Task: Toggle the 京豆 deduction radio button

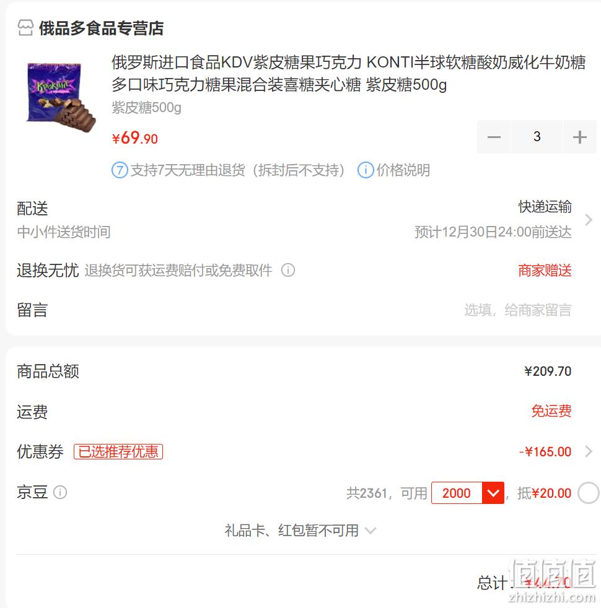Action: tap(589, 493)
